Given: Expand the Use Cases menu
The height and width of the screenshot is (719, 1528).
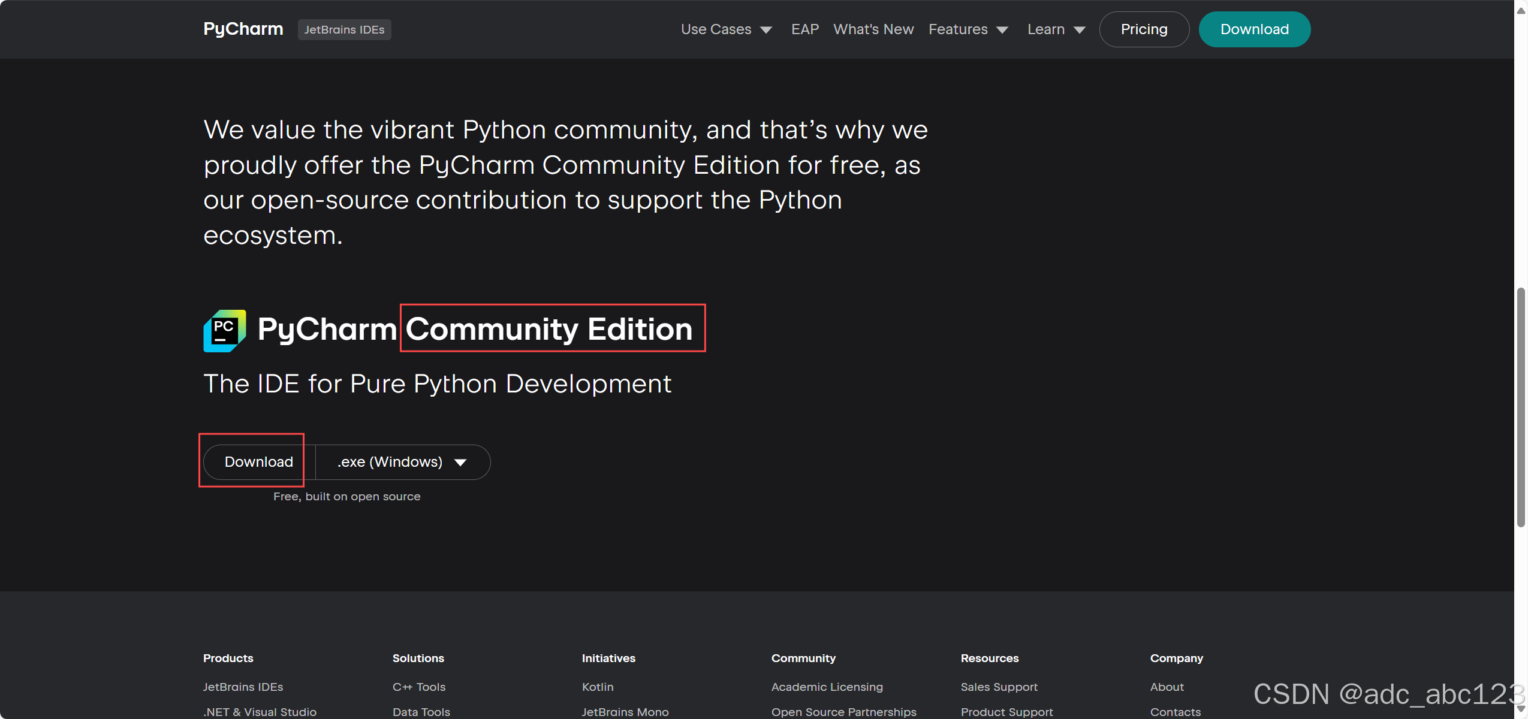Looking at the screenshot, I should coord(726,29).
